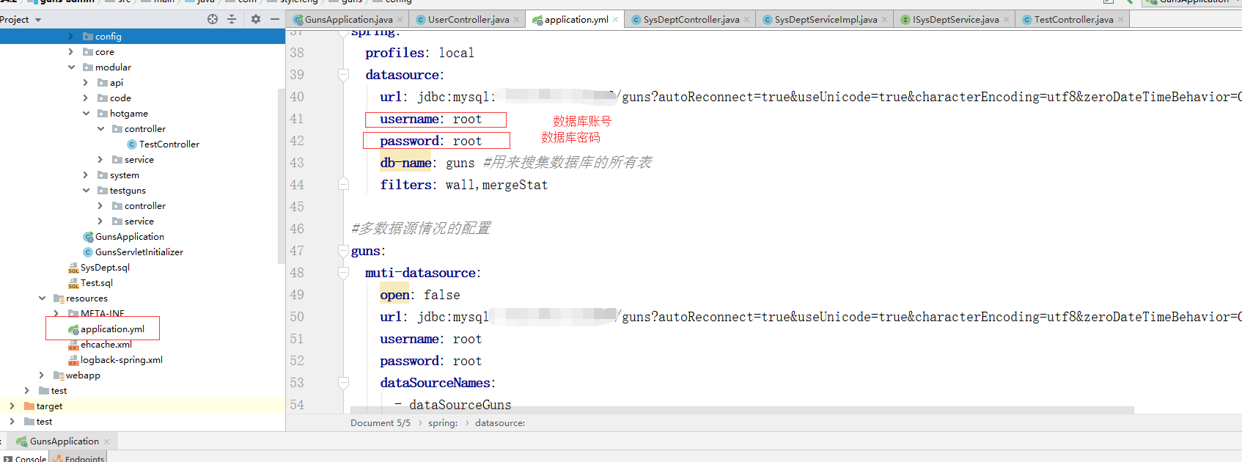The height and width of the screenshot is (462, 1242).
Task: Click the config folder icon
Action: pyautogui.click(x=88, y=37)
